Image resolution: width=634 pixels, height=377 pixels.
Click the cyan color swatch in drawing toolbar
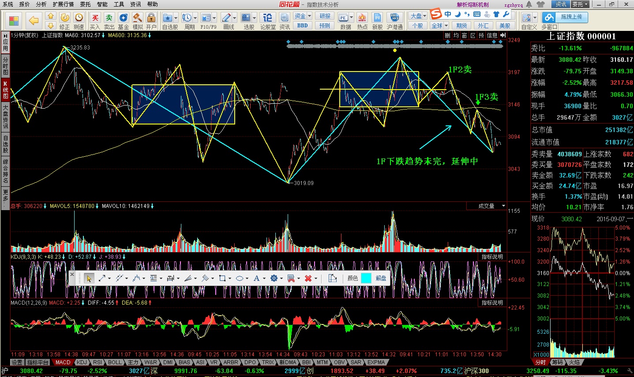(x=366, y=278)
